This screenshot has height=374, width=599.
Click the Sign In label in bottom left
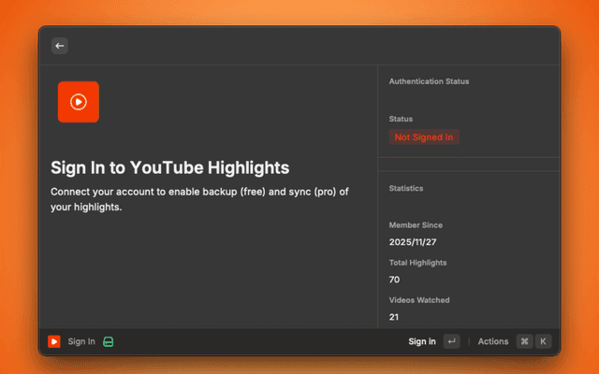click(x=81, y=341)
